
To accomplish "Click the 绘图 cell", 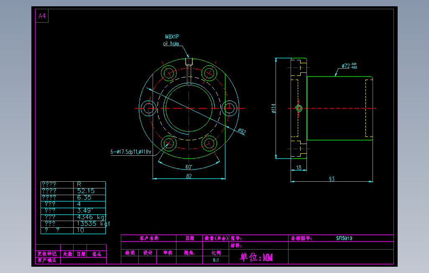I will click(x=130, y=253).
